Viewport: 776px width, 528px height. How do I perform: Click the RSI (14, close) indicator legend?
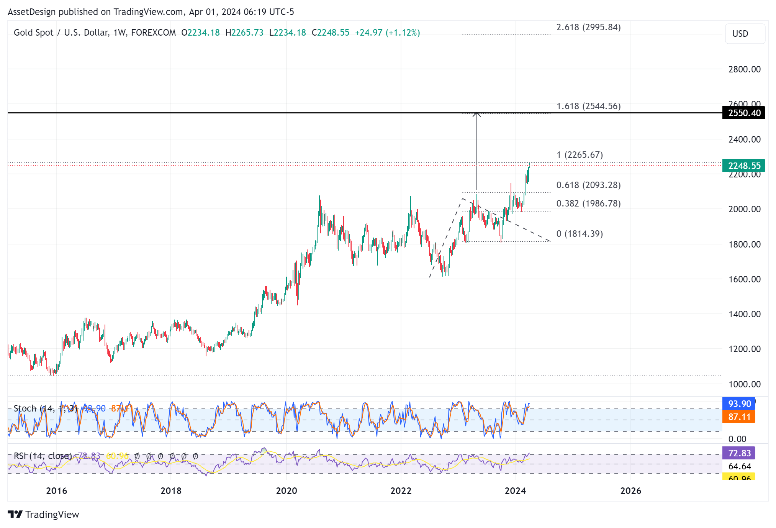(x=43, y=456)
